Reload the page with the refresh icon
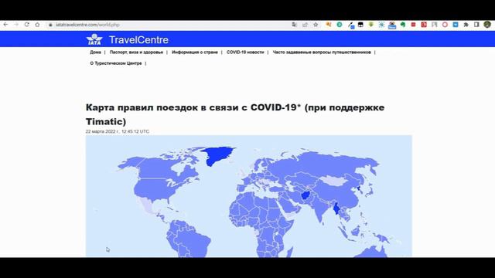 click(27, 25)
